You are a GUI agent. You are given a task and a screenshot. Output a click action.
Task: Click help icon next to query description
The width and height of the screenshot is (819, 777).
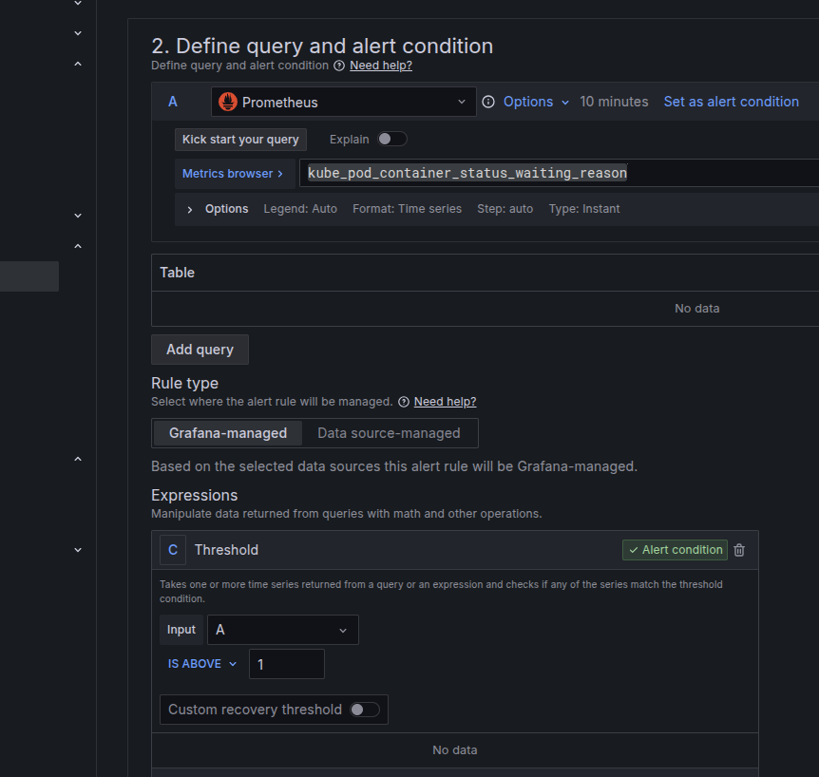point(339,66)
